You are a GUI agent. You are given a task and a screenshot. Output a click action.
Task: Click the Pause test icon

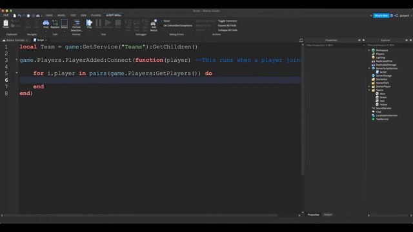pos(99,23)
